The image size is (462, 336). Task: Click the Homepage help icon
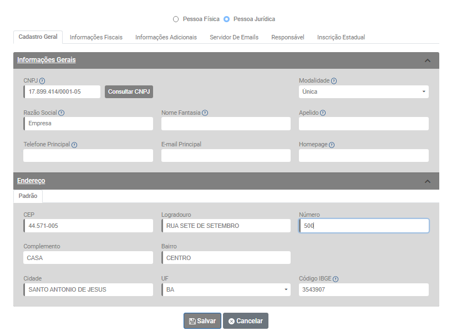[332, 145]
